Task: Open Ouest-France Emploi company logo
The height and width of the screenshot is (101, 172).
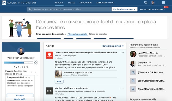Action: tap(49, 55)
